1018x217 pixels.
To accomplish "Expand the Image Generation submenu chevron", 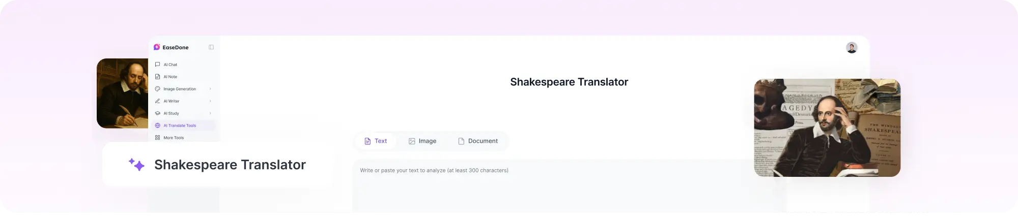I will point(210,89).
